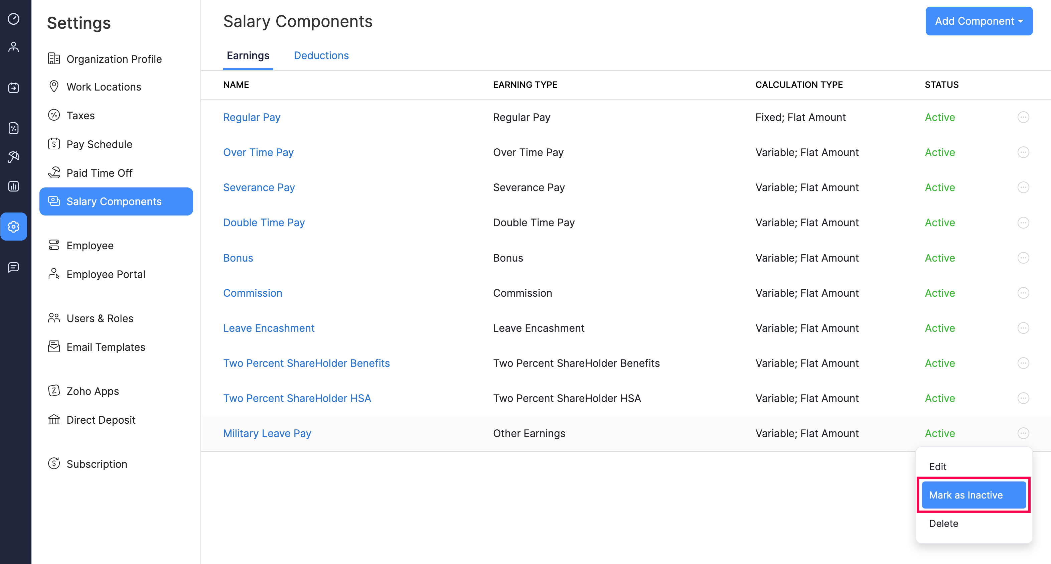Open more options for Regular Pay row
This screenshot has width=1051, height=564.
pos(1023,118)
